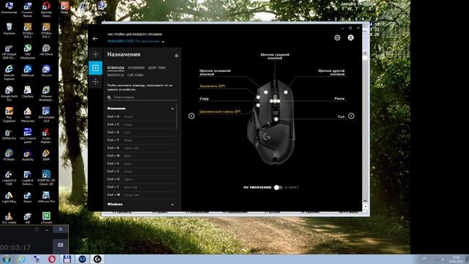469x264 pixels.
Task: Open Steam desktop shortcut
Action: click(28, 197)
